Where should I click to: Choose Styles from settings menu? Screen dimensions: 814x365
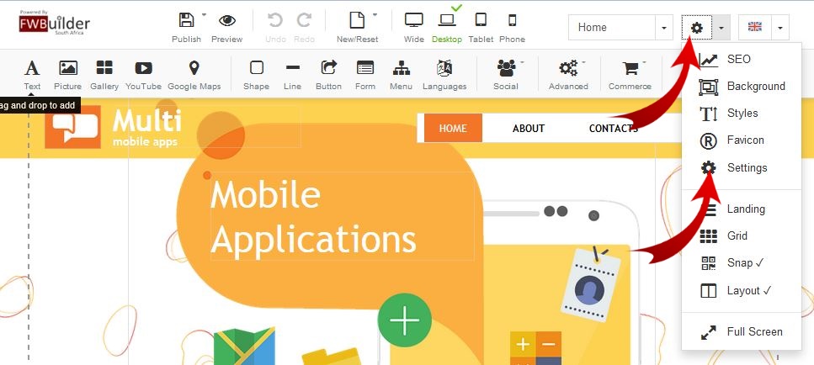click(x=742, y=113)
